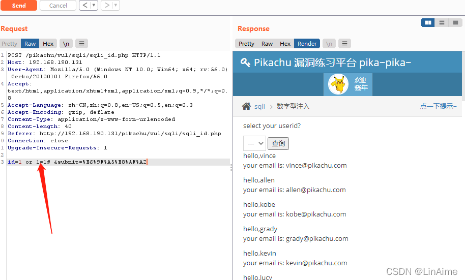465x280 pixels.
Task: Toggle Response \n non-printable characters button
Action: tap(329, 44)
